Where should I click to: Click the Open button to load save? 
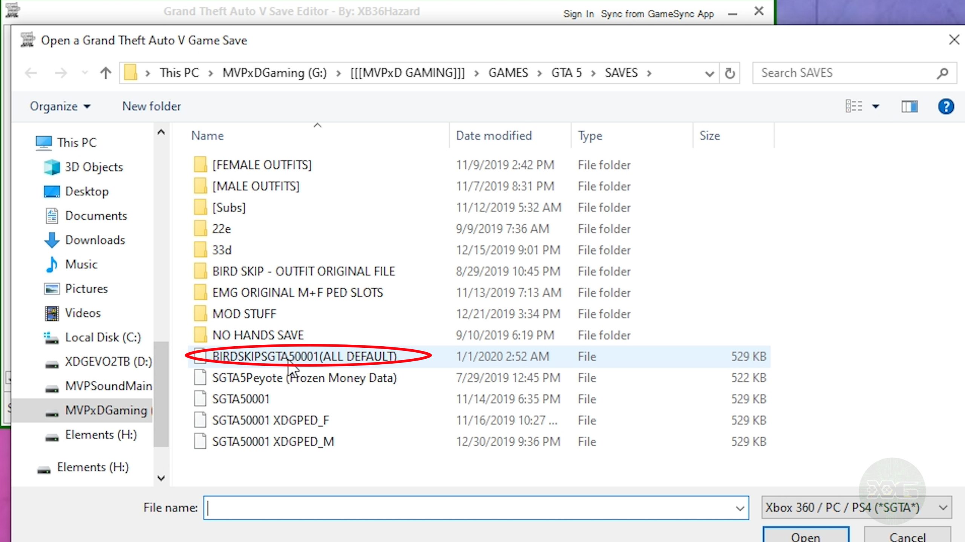805,536
